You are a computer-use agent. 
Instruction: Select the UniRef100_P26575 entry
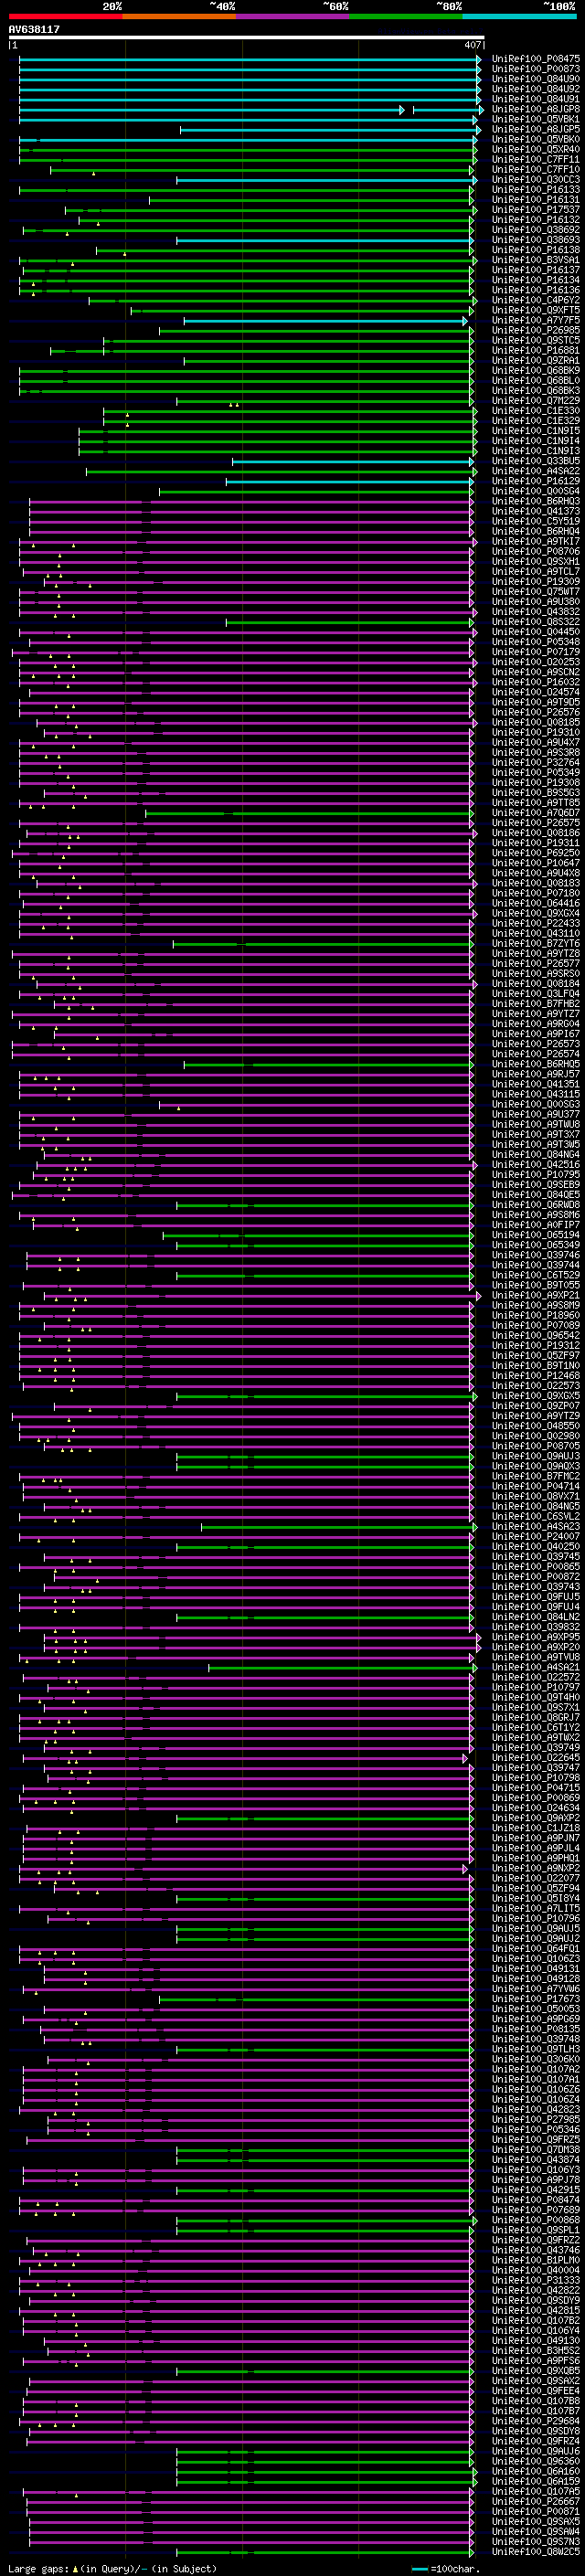pyautogui.click(x=536, y=823)
